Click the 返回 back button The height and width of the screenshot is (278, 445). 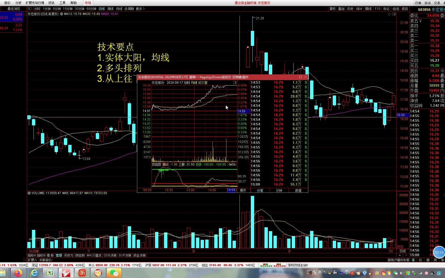(x=405, y=9)
